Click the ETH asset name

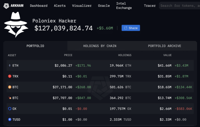[15, 66]
